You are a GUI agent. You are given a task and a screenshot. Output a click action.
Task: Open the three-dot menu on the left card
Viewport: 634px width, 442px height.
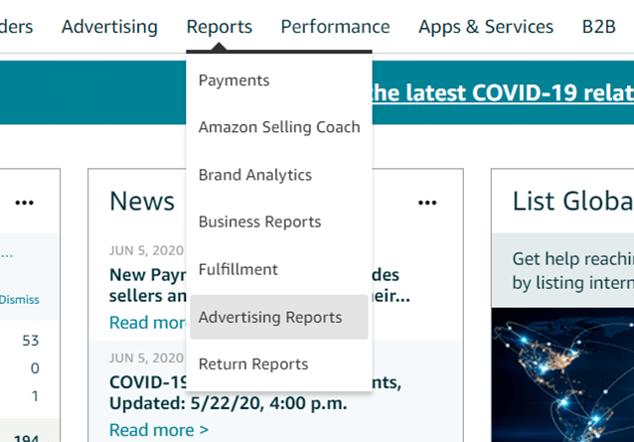[24, 203]
